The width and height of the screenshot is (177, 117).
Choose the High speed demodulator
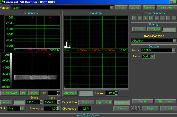point(104,102)
